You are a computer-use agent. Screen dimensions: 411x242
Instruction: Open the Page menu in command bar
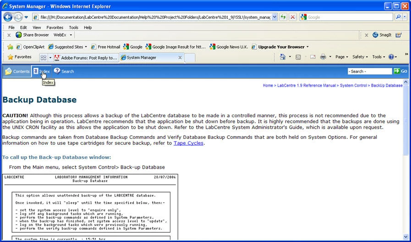(342, 57)
